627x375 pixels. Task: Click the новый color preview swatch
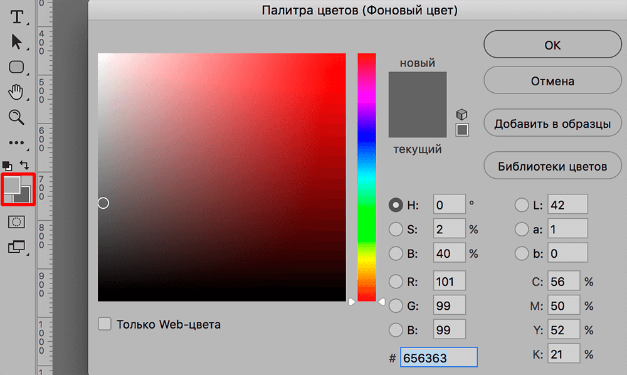418,88
